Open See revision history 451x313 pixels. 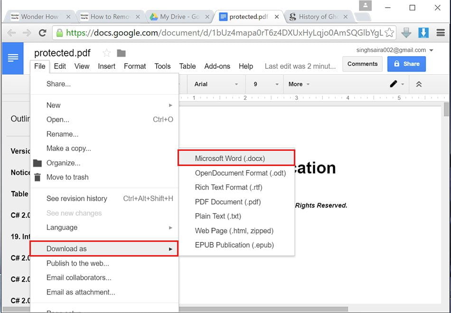click(x=104, y=199)
